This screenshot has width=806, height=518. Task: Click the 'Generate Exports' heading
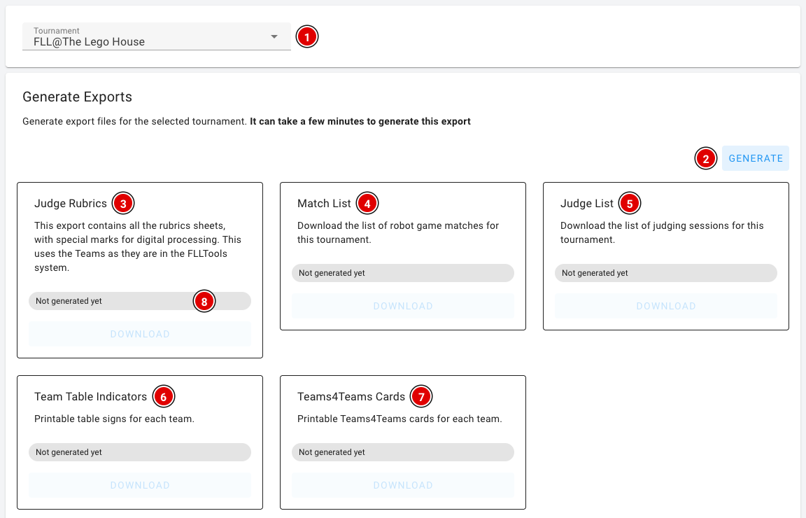click(x=77, y=97)
